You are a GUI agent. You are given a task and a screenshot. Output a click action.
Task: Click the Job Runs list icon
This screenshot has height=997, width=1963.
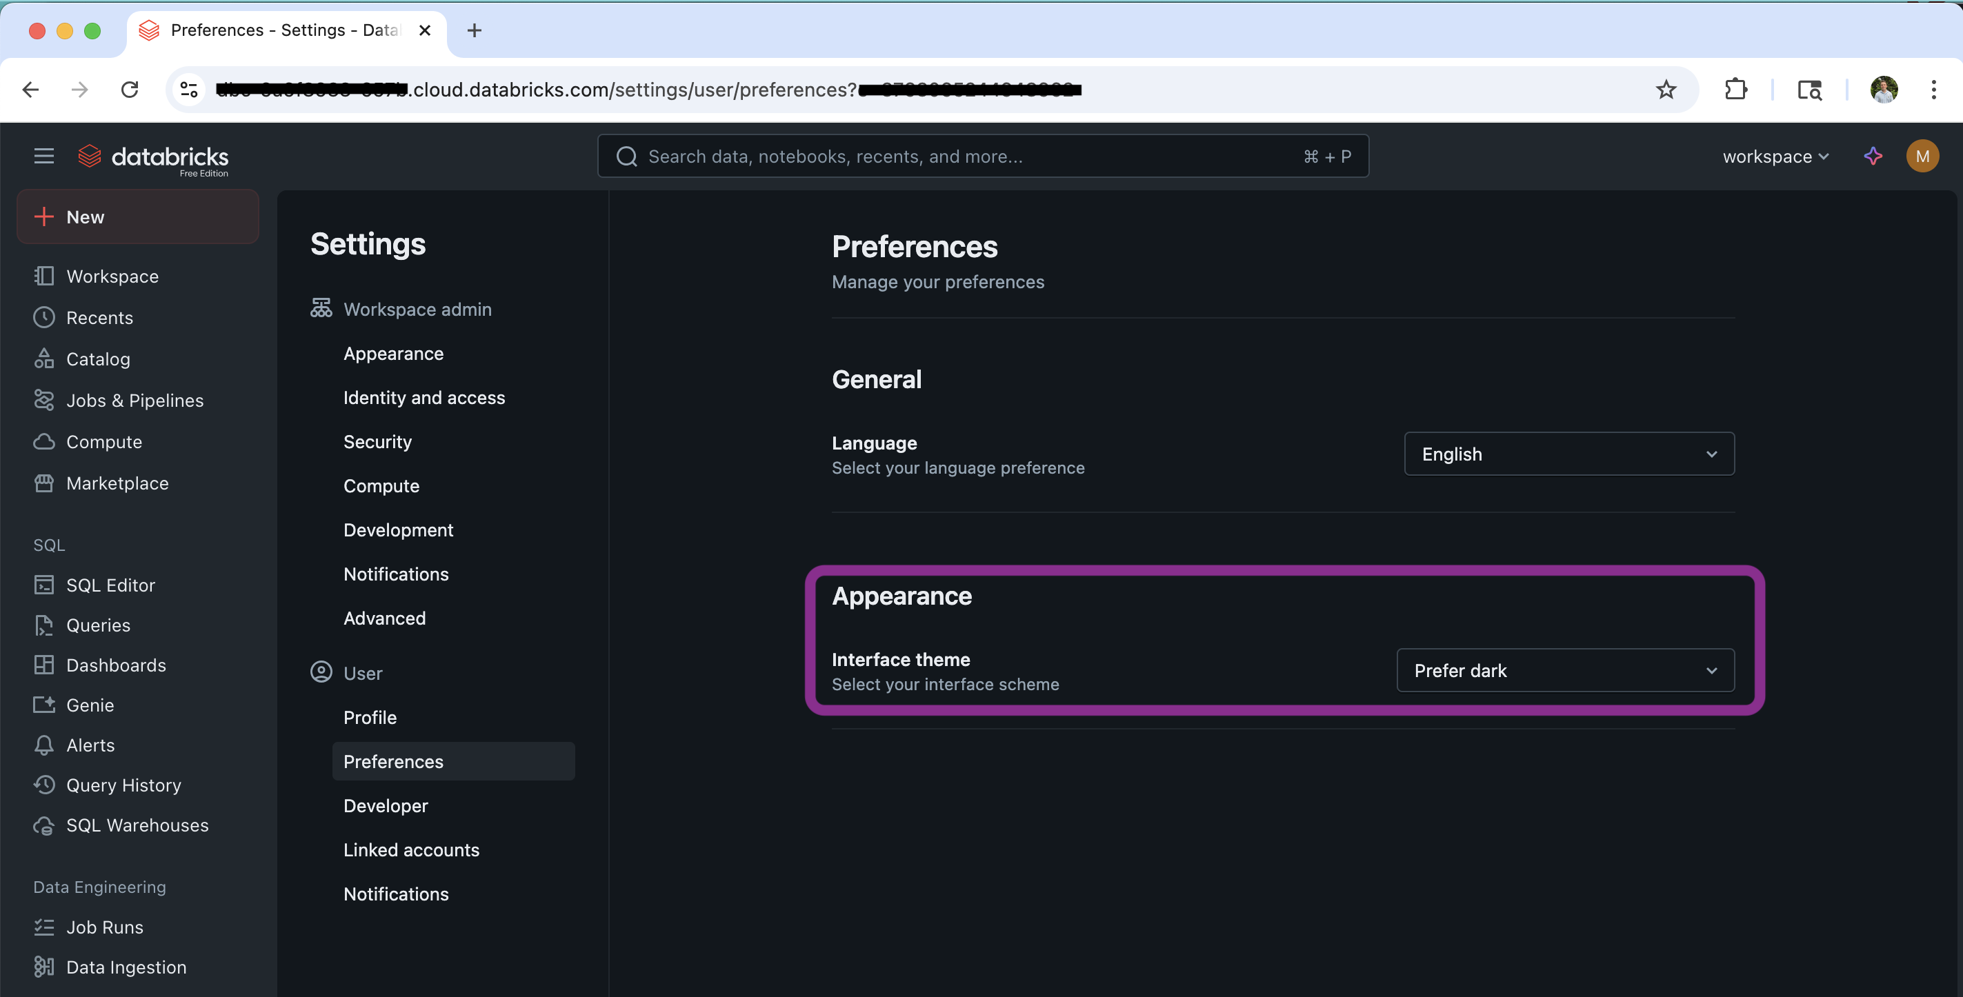click(44, 927)
